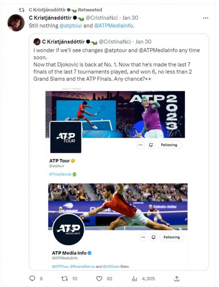
Task: Open ATP Media Info profile three-dot menu
Action: pos(143,237)
